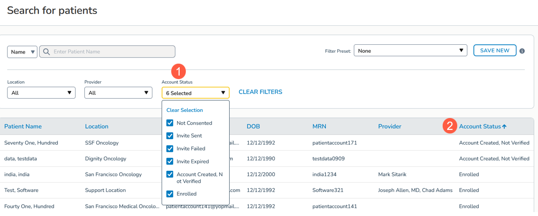Screen dimensions: 538x216
Task: Open the Name search type dropdown
Action: 22,52
